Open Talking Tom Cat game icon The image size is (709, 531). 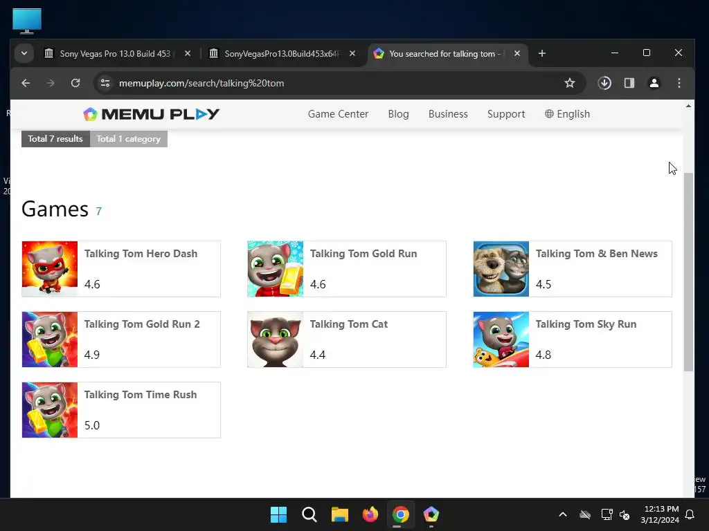tap(276, 339)
